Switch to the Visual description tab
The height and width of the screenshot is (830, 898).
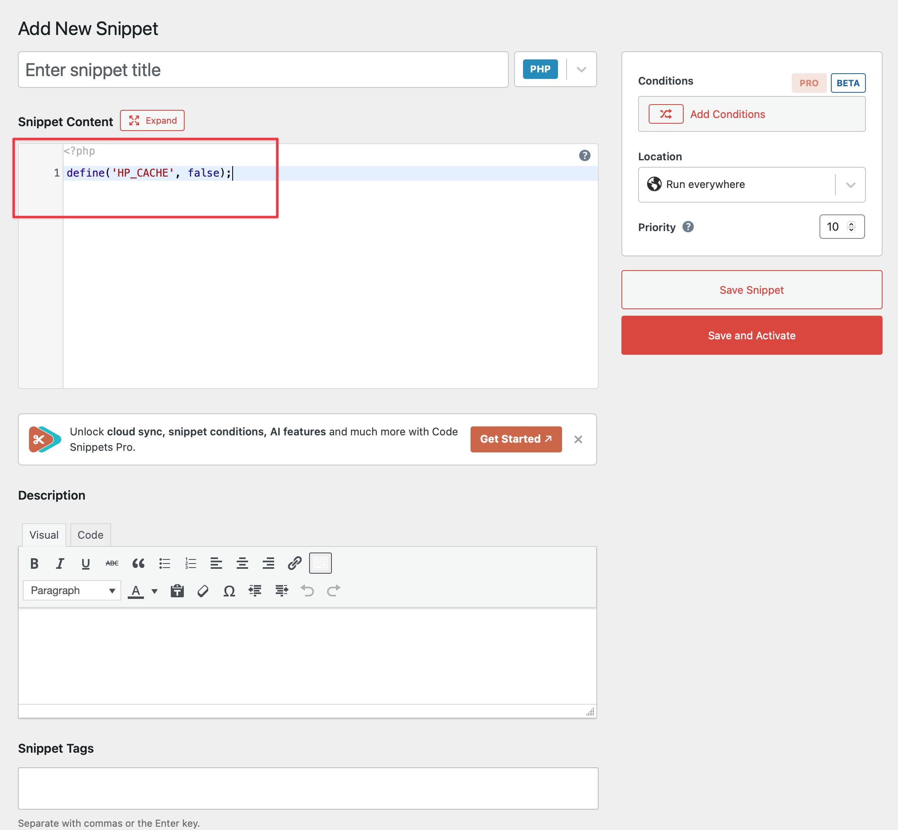(x=44, y=535)
